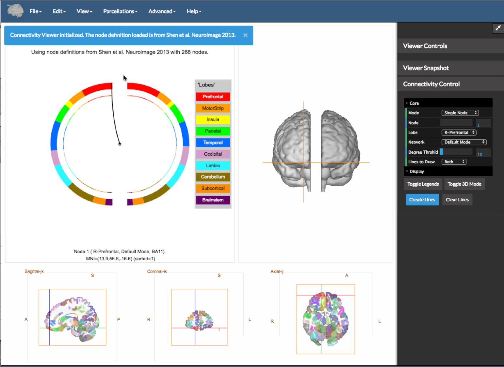
Task: Open the Advanced menu
Action: tap(162, 11)
